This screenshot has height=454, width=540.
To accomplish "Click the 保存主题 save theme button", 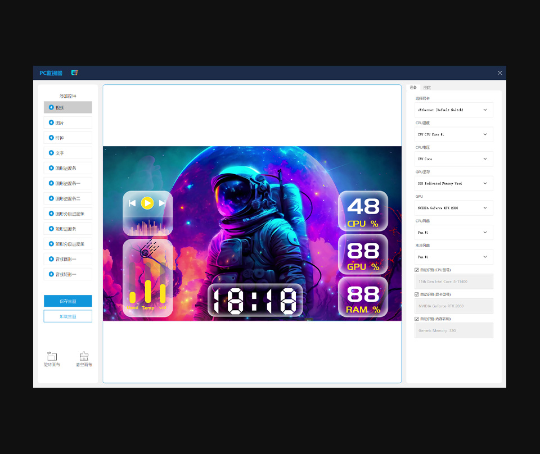I will tap(68, 301).
